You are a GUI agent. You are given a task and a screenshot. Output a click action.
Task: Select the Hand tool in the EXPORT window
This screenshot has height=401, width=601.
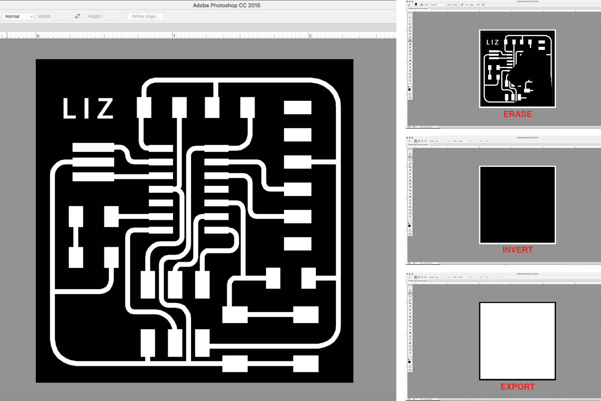pos(410,350)
